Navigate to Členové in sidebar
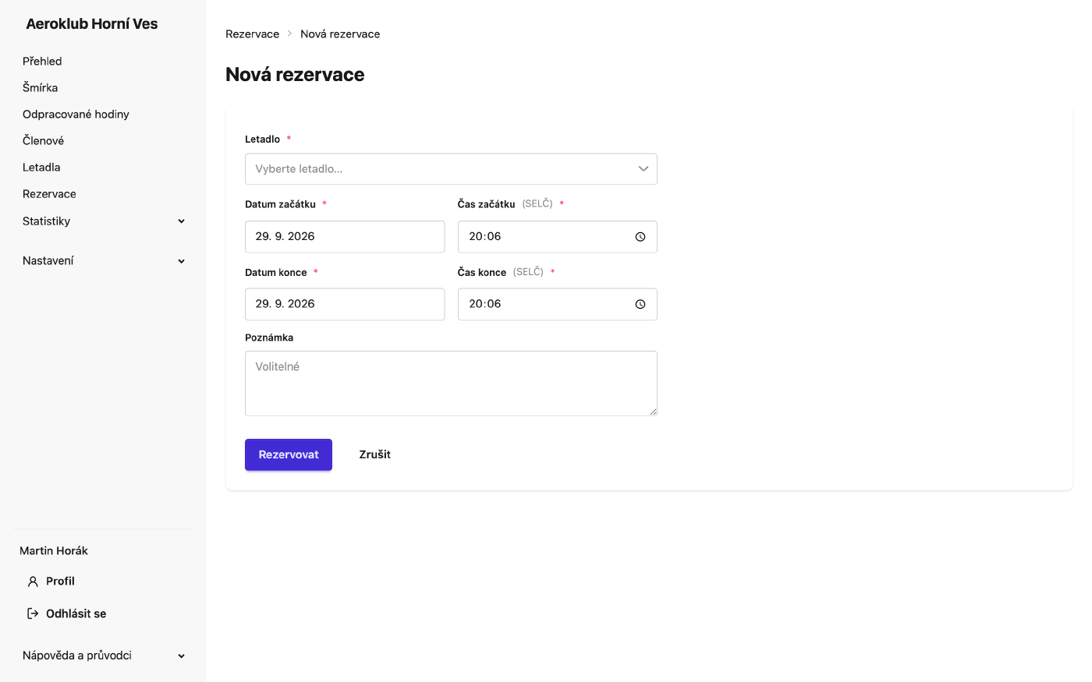This screenshot has width=1092, height=682. click(43, 141)
